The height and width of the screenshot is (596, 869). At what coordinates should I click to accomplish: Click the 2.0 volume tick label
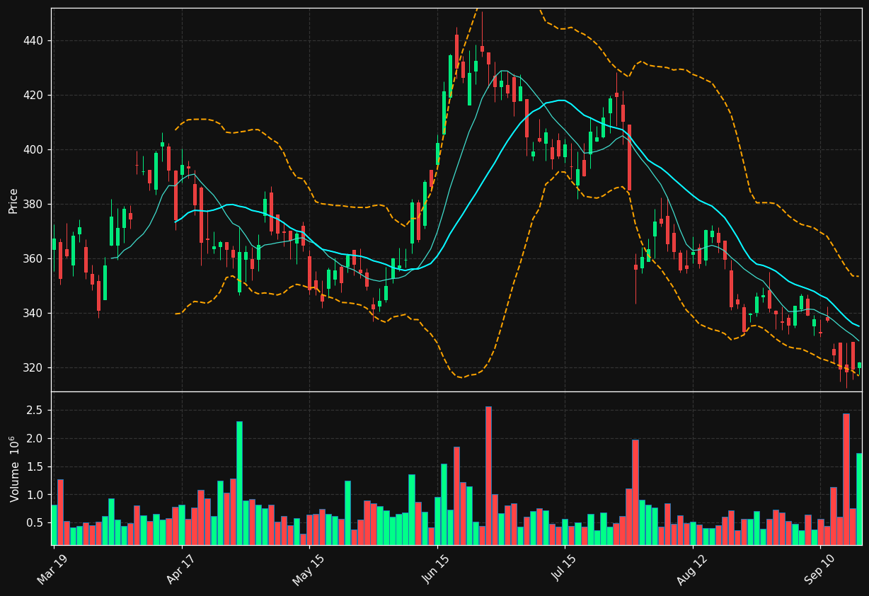tap(35, 439)
